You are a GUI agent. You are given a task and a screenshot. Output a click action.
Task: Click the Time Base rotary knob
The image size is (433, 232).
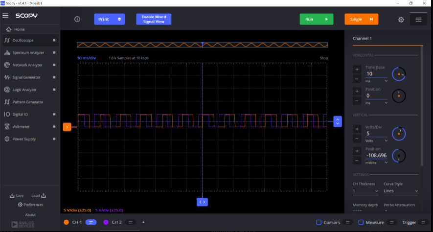click(x=399, y=74)
